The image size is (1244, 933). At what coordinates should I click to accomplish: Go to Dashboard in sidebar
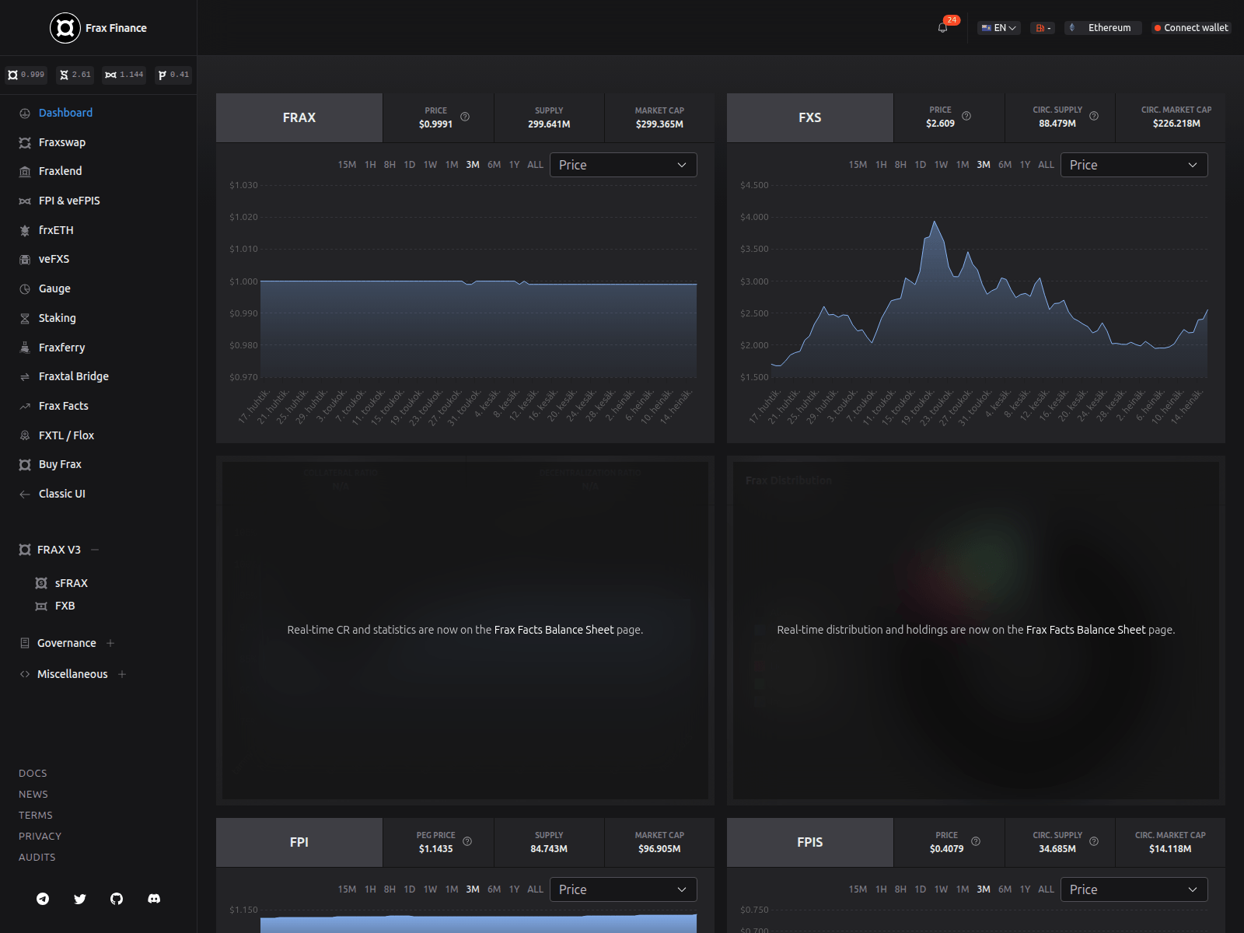tap(65, 113)
